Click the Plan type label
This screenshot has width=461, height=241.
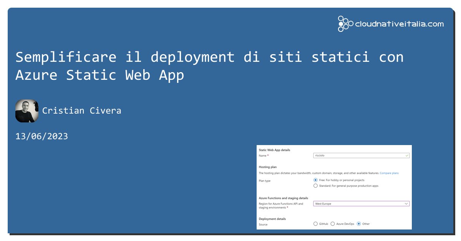pos(265,181)
